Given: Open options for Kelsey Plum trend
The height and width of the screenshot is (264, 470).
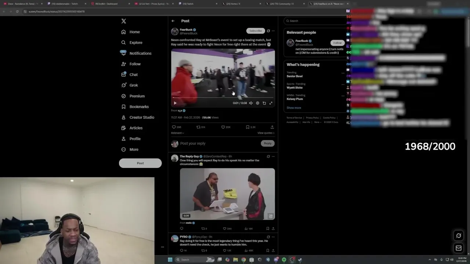Looking at the screenshot, I should click(x=343, y=96).
